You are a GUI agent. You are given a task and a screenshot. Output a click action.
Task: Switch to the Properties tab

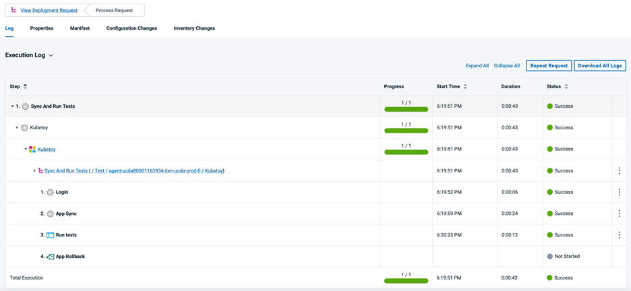tap(42, 28)
